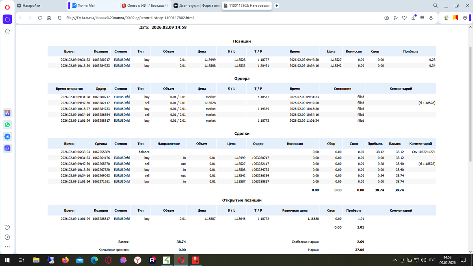Launch Microsoft Edge from the taskbar

point(94,260)
